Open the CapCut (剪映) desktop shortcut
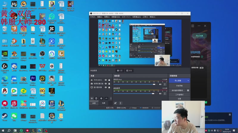Viewport: 238px width, 133px height. (52, 30)
